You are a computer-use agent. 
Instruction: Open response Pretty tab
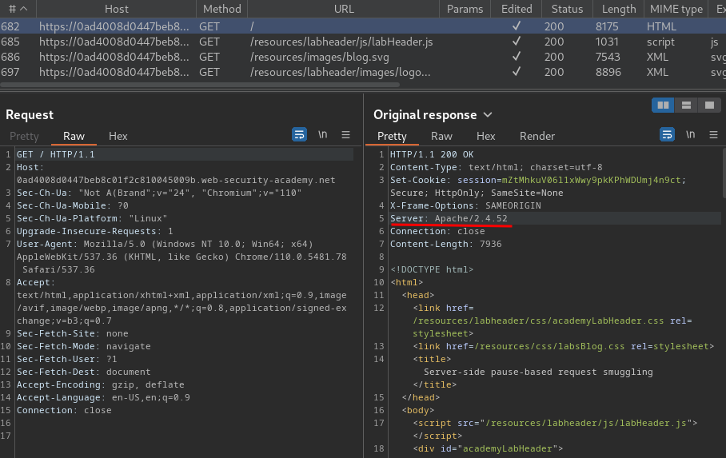coord(392,136)
